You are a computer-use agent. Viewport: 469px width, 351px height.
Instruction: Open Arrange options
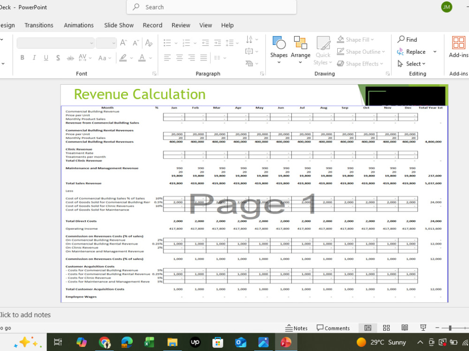pyautogui.click(x=300, y=50)
